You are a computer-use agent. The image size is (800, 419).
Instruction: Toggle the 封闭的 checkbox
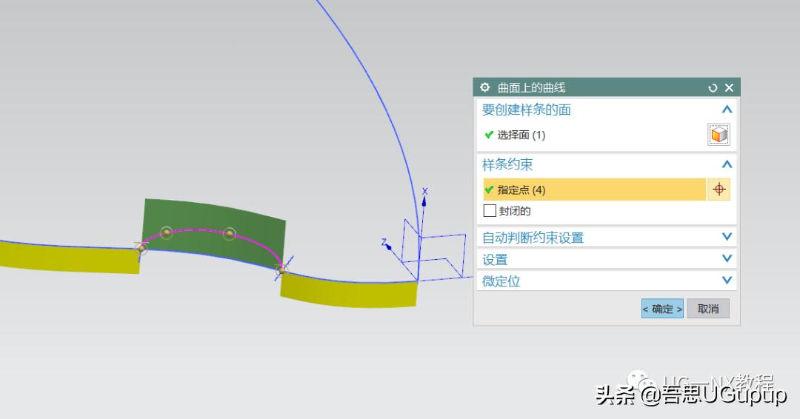490,210
